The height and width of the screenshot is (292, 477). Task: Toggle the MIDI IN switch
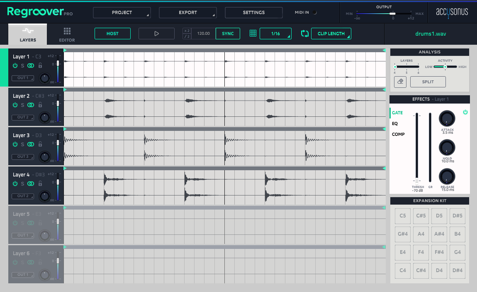pyautogui.click(x=315, y=12)
